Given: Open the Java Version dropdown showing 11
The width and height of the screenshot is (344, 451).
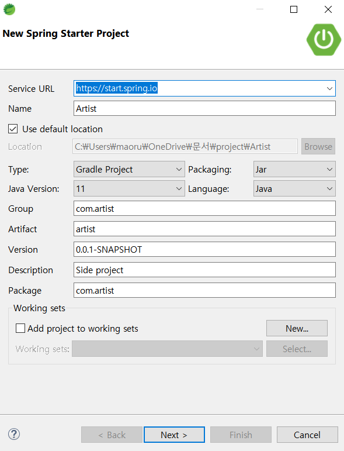Looking at the screenshot, I should click(129, 188).
